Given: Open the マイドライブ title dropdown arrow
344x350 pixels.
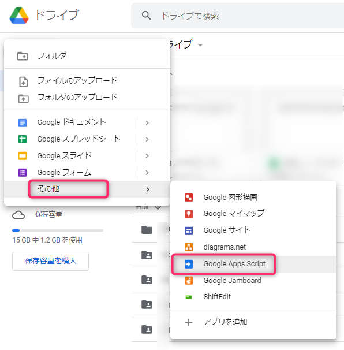Looking at the screenshot, I should coord(200,45).
